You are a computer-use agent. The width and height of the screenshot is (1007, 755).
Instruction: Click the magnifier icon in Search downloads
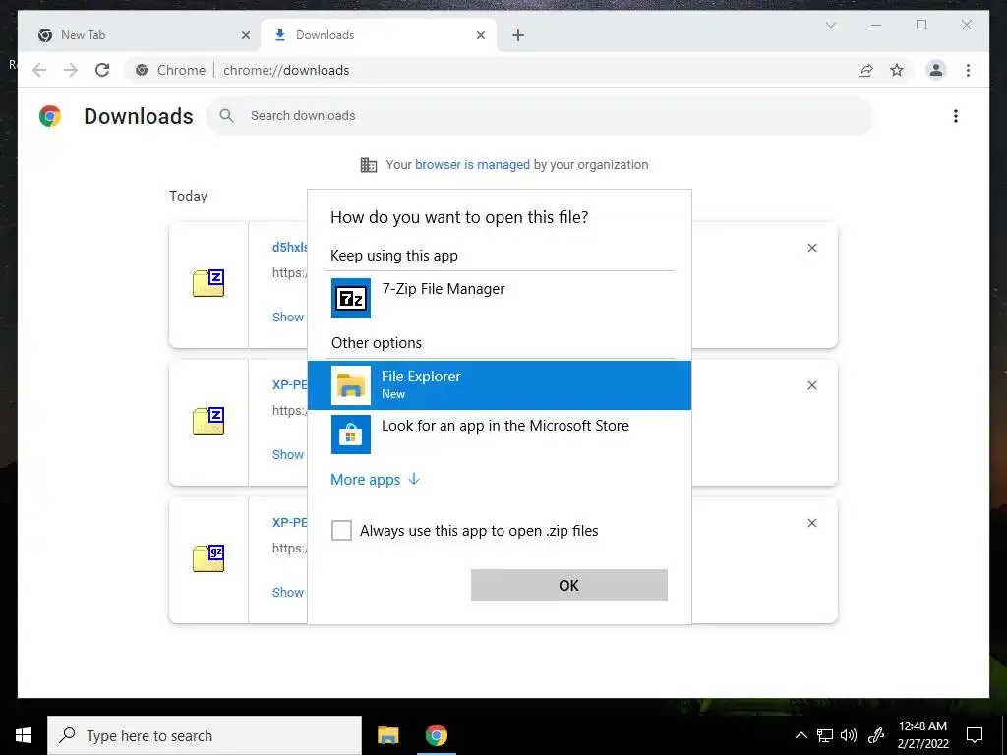pyautogui.click(x=226, y=116)
